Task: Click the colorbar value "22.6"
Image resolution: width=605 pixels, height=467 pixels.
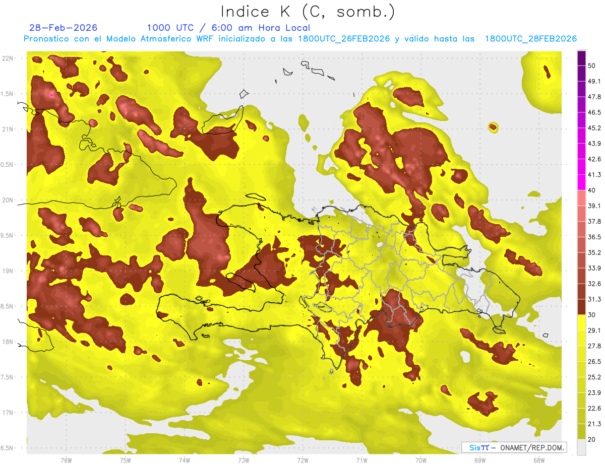Action: (594, 408)
